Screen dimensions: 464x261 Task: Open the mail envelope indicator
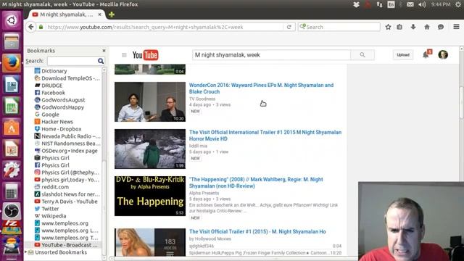click(410, 4)
